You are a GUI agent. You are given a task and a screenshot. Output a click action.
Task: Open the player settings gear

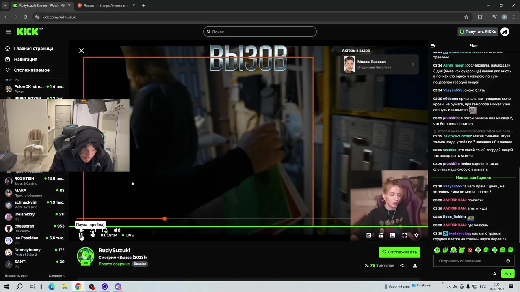pyautogui.click(x=416, y=235)
